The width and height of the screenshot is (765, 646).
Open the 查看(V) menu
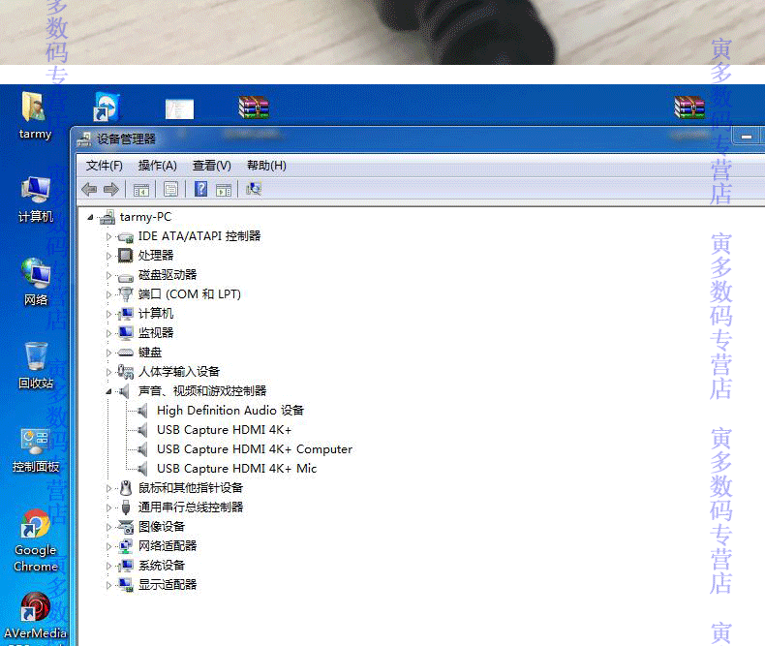212,166
